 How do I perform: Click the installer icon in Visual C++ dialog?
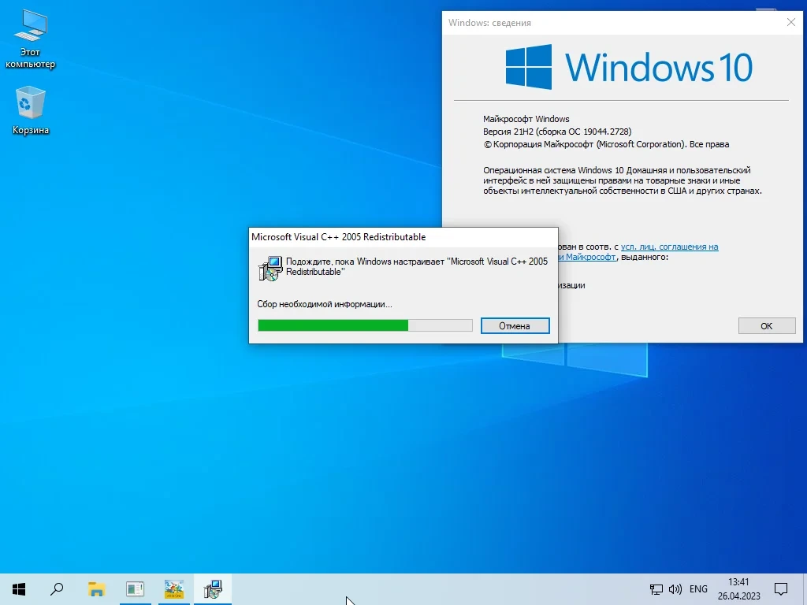[270, 268]
